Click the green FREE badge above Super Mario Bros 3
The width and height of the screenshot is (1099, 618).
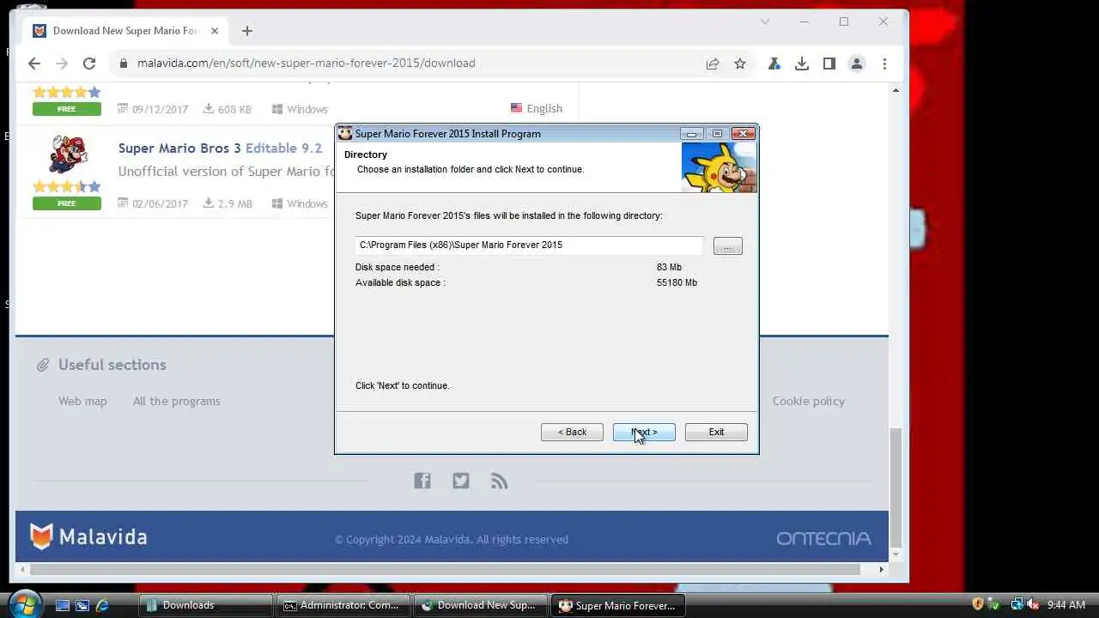pos(67,109)
